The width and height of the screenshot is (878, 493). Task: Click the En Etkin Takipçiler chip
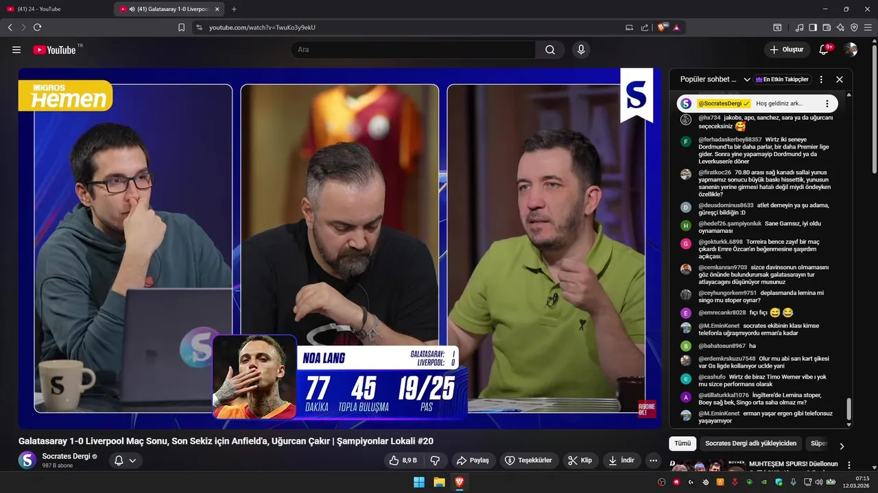click(782, 79)
